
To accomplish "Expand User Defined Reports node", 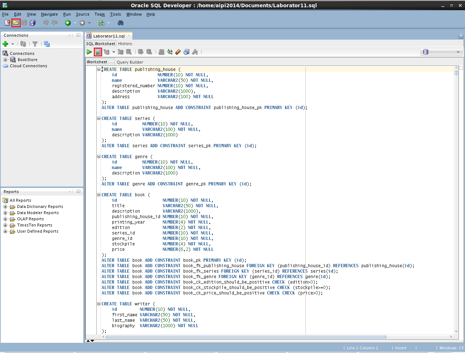I will coord(5,231).
